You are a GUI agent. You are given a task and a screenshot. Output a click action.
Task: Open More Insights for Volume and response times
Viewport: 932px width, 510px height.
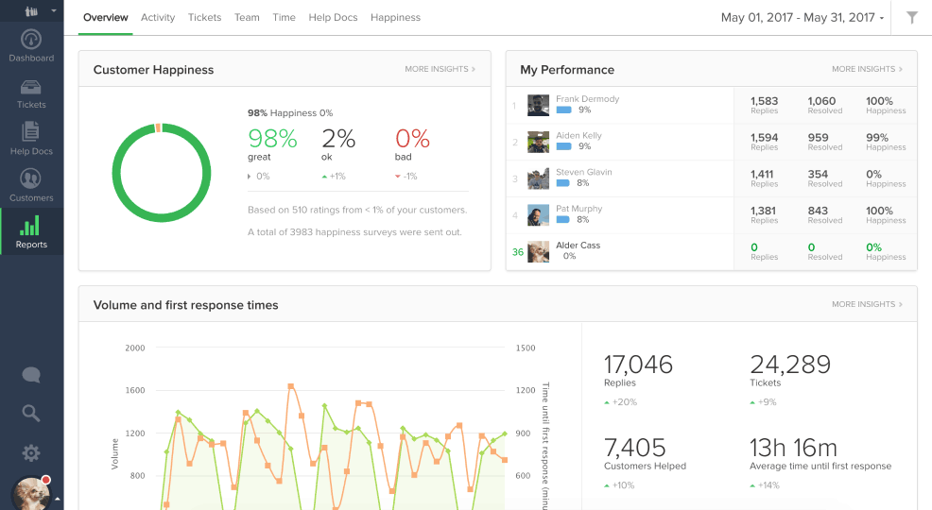867,304
